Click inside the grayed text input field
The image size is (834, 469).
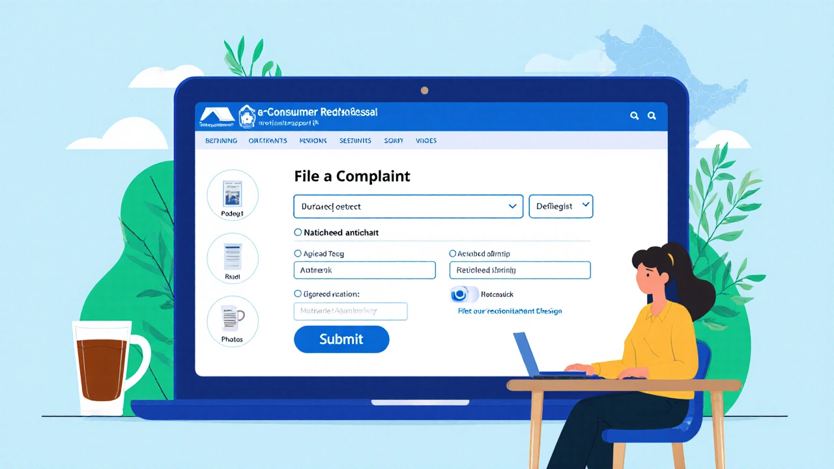click(351, 311)
